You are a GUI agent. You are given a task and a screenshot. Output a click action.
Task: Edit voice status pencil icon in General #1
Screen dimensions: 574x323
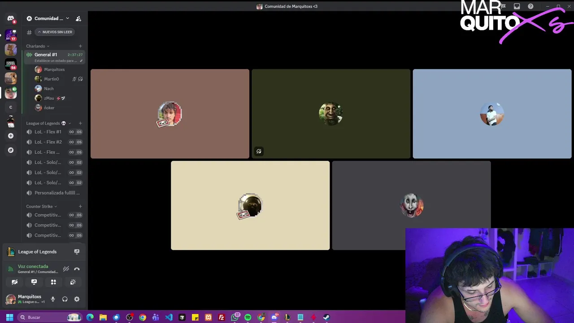tap(81, 61)
